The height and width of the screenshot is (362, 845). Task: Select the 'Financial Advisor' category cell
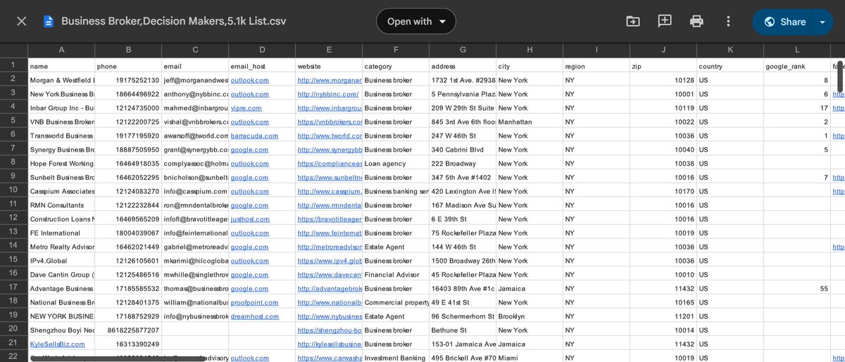(x=396, y=274)
